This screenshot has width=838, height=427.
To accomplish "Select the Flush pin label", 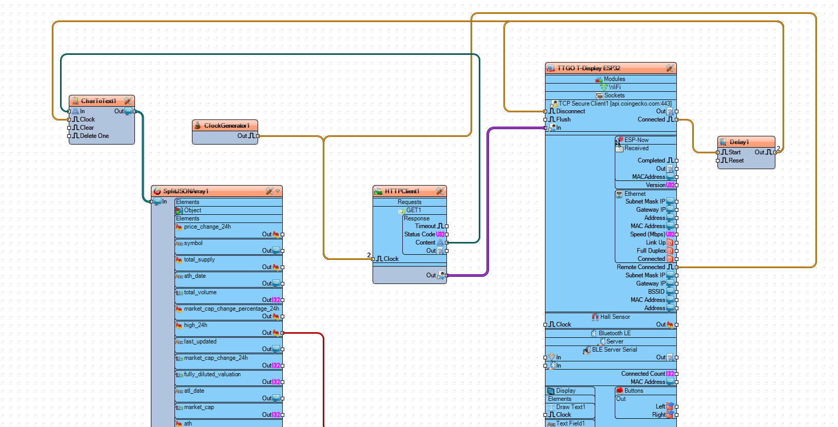I will coord(563,119).
